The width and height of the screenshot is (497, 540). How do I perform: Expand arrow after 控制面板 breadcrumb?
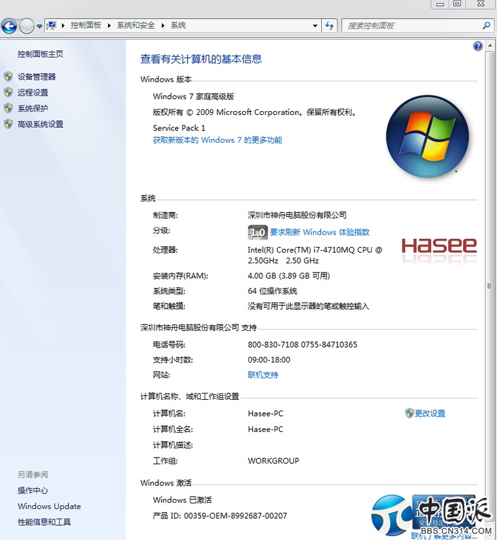coord(109,25)
